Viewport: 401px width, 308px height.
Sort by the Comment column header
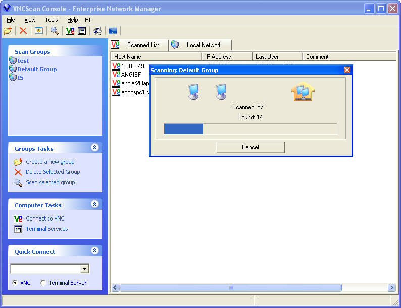(x=349, y=56)
